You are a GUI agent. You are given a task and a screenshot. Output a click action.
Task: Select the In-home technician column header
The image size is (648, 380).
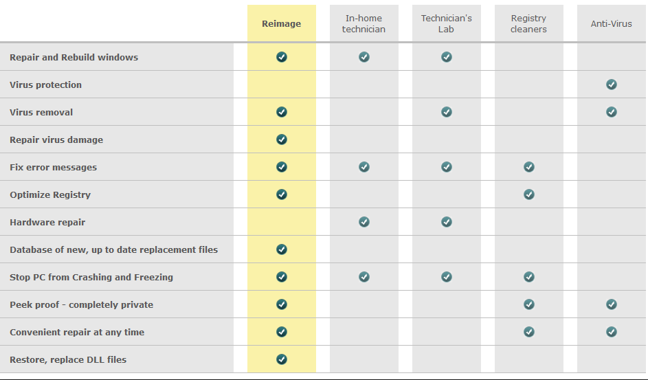pos(364,24)
